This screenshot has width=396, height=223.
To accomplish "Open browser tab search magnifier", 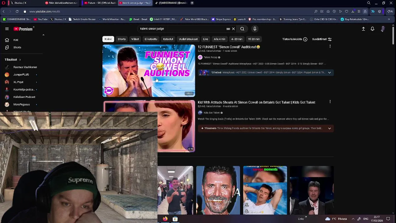I will (369, 3).
